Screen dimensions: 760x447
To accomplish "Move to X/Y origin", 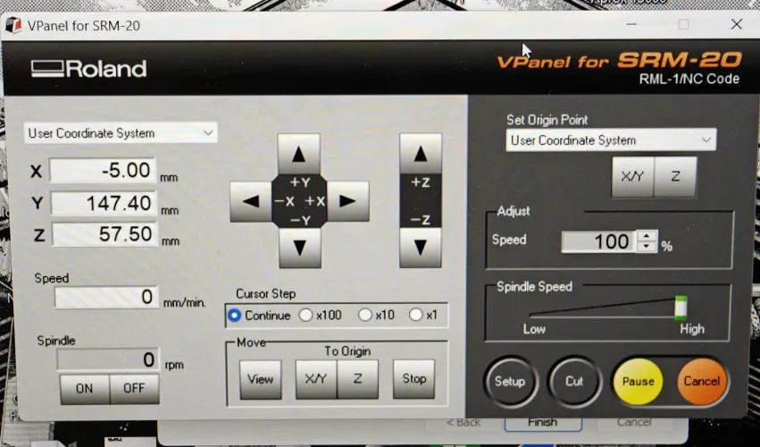I will pyautogui.click(x=316, y=378).
